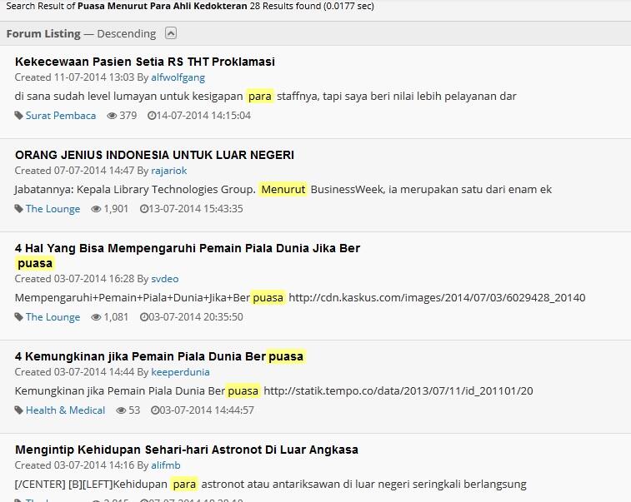
Task: Click snippet with cdn.kaskus.com image URL
Action: tap(300, 298)
